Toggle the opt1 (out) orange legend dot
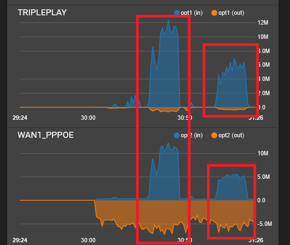This screenshot has width=290, height=245. [x=214, y=13]
